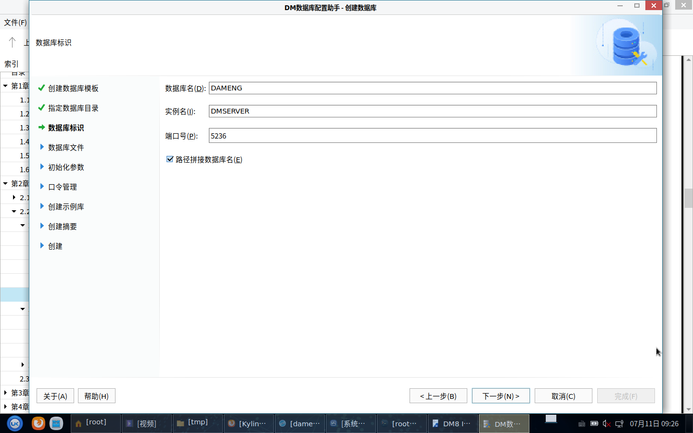The width and height of the screenshot is (693, 433).
Task: Click the 下一步(N) button
Action: [x=500, y=396]
